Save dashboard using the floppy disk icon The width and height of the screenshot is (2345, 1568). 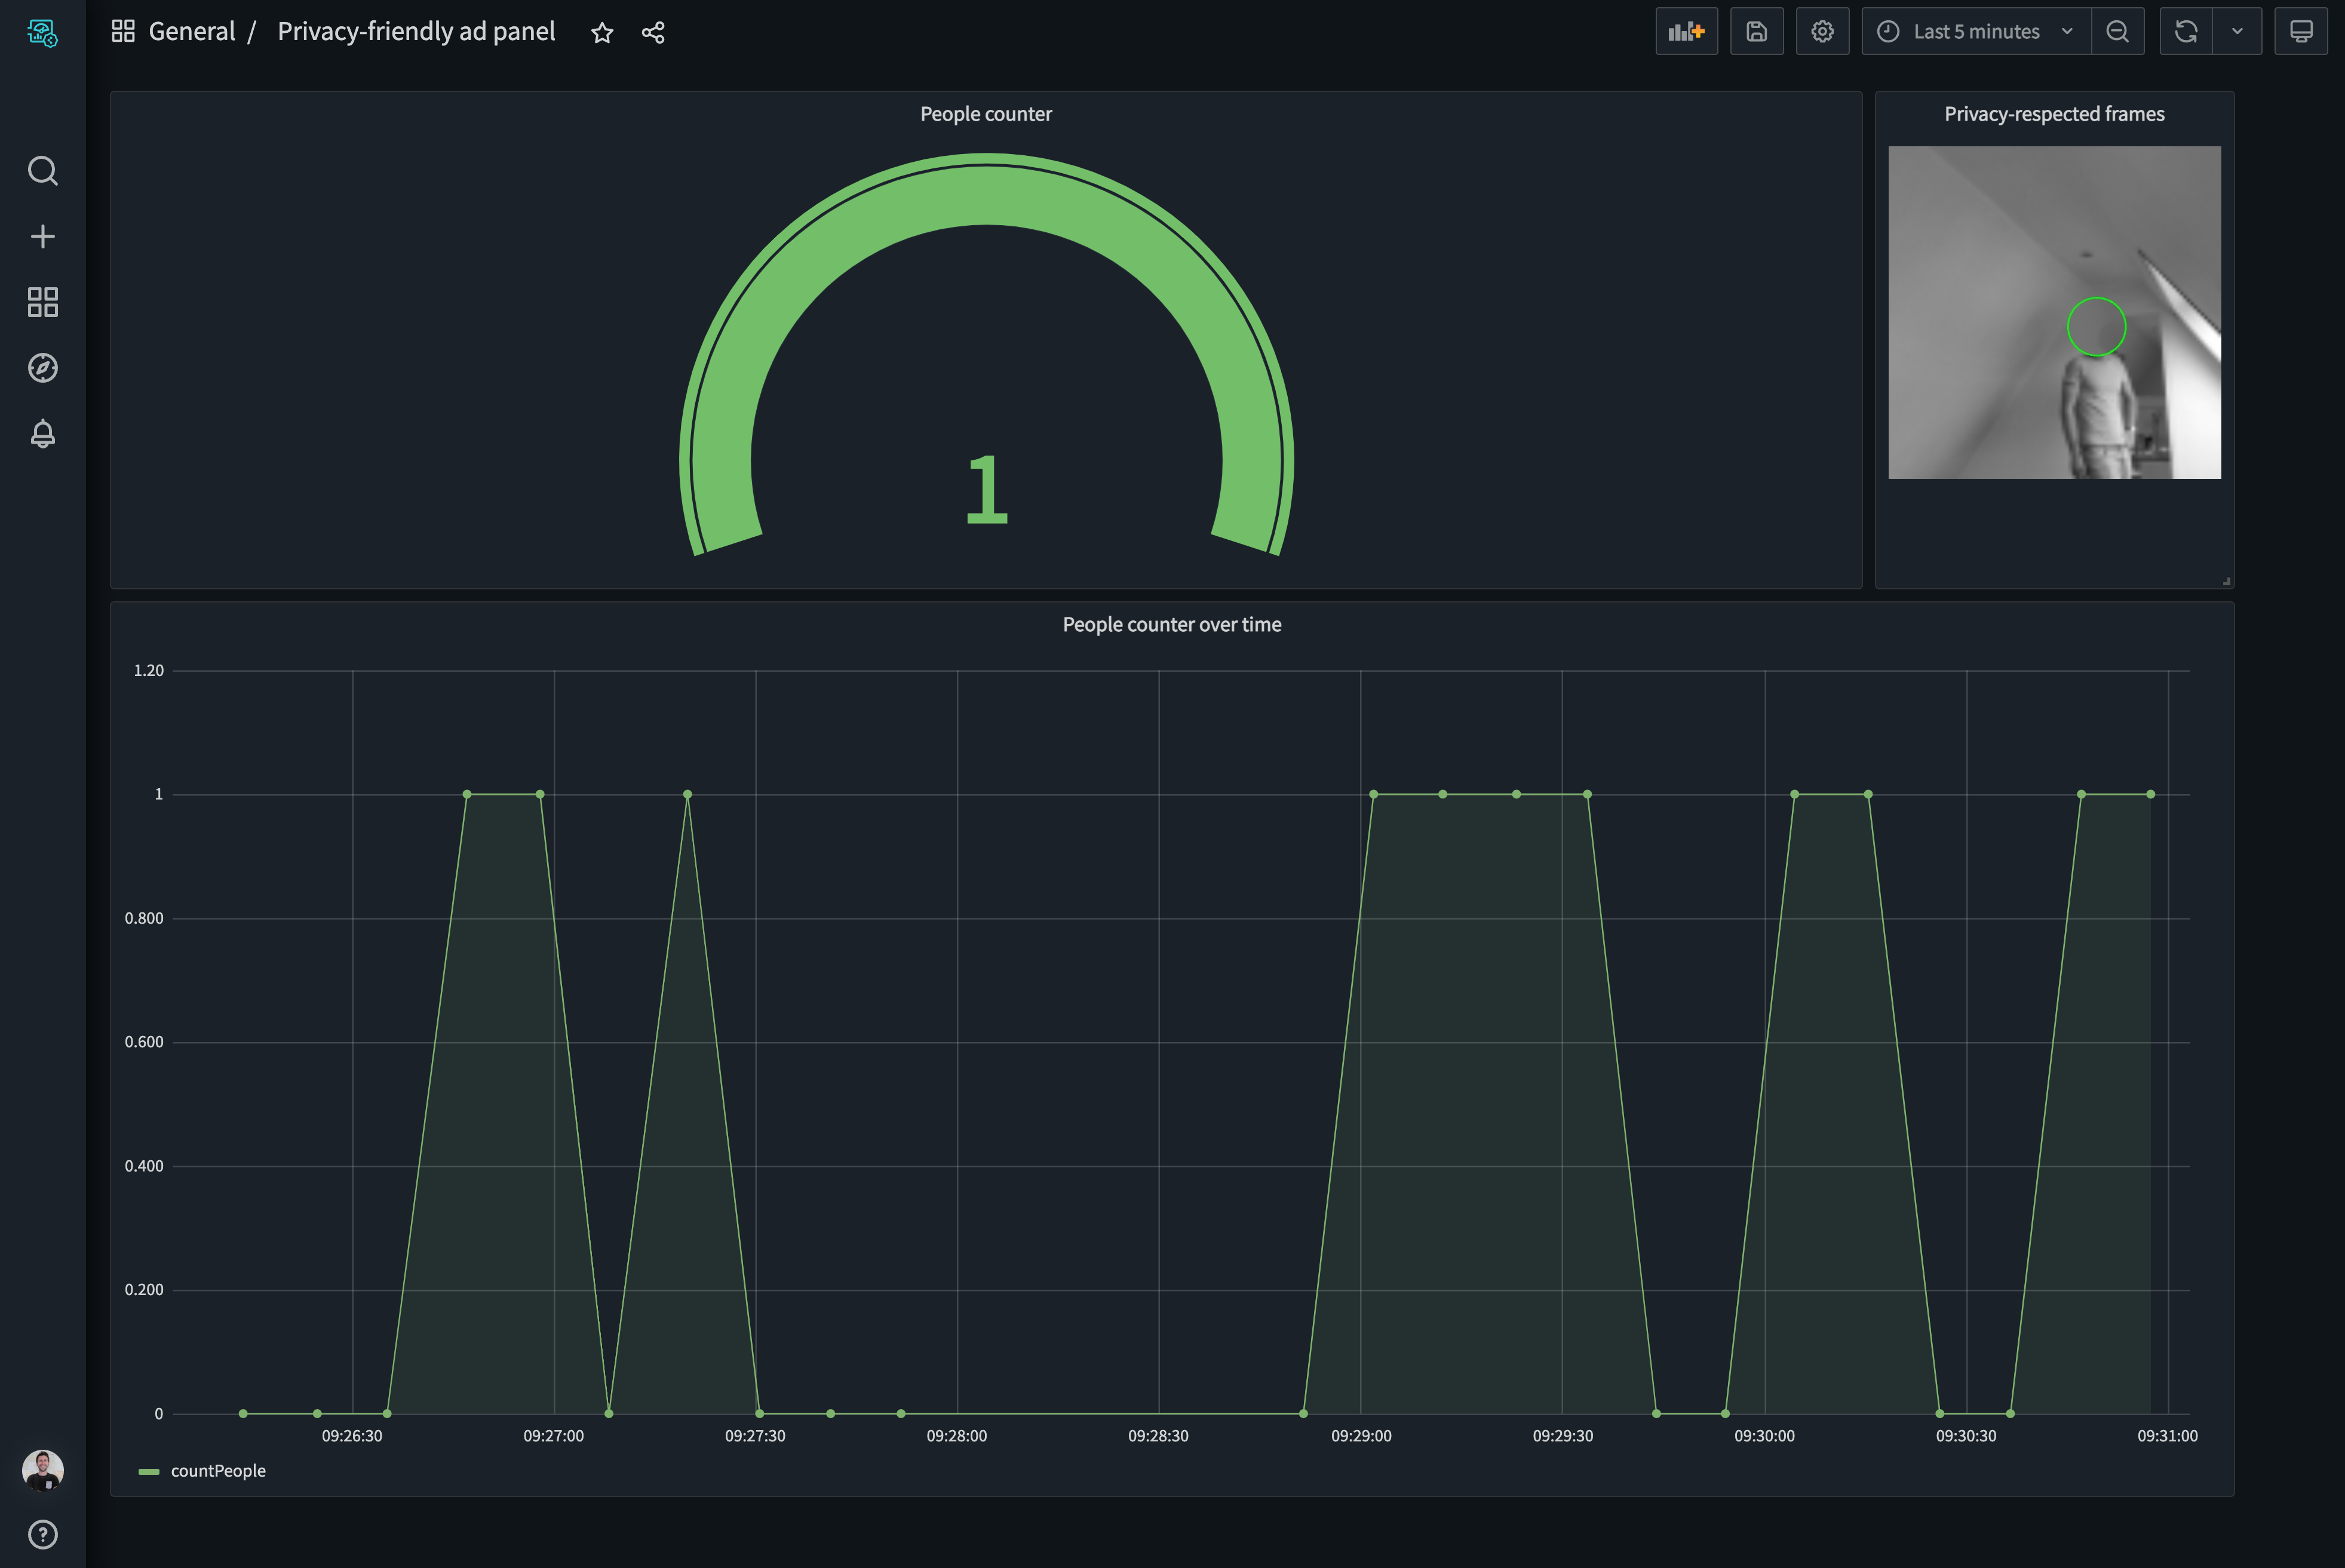click(x=1755, y=32)
